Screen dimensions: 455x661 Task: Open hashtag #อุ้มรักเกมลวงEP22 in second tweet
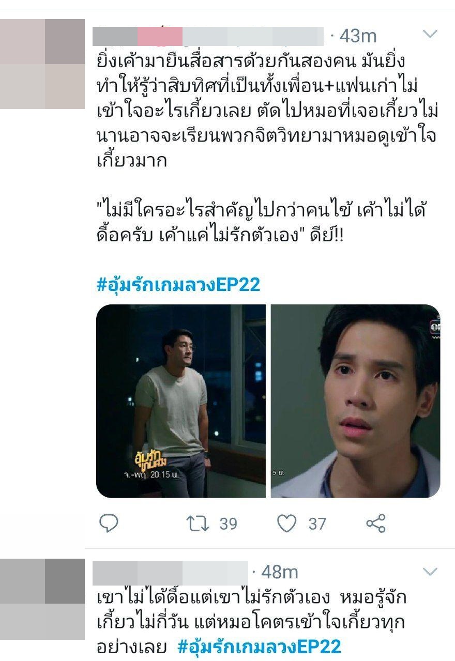coord(260,647)
